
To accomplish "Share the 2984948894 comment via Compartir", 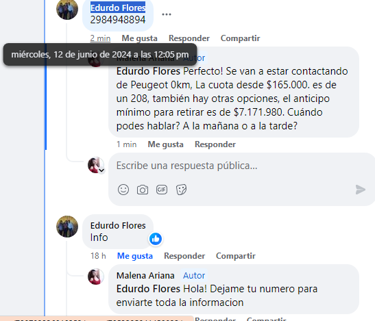I will click(x=240, y=38).
